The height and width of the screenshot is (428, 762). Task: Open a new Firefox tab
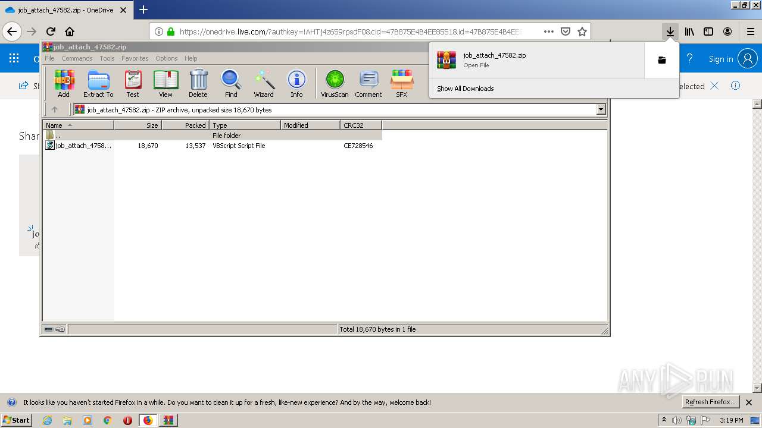tap(143, 10)
